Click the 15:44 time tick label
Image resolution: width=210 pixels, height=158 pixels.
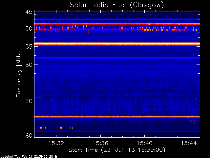point(188,143)
